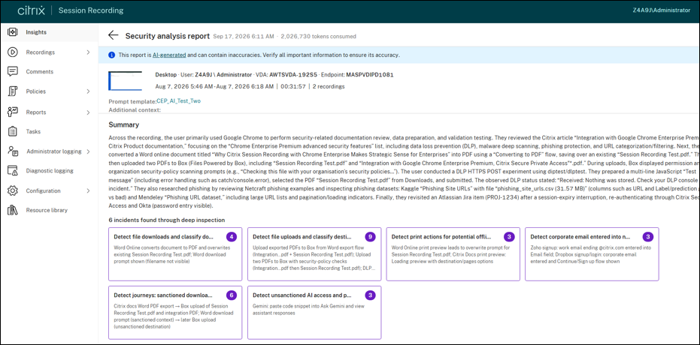
Task: Click the Diagnostic logging icon
Action: tap(13, 170)
